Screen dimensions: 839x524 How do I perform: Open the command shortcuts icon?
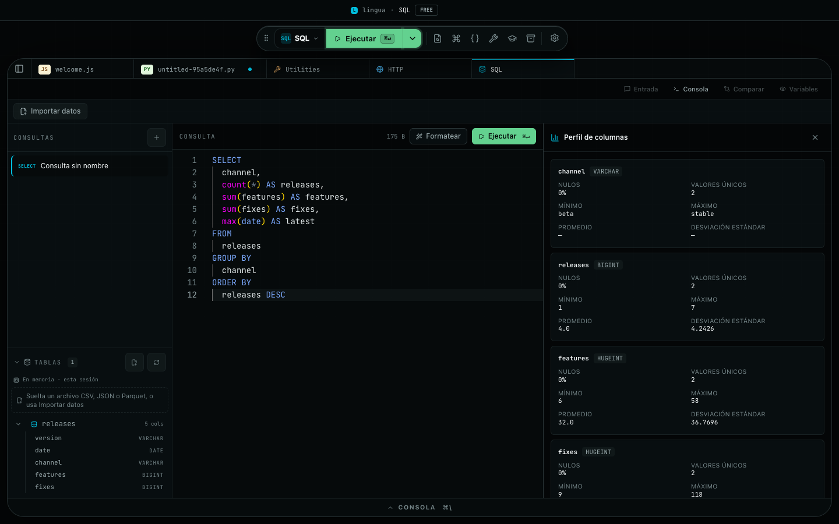coord(456,38)
